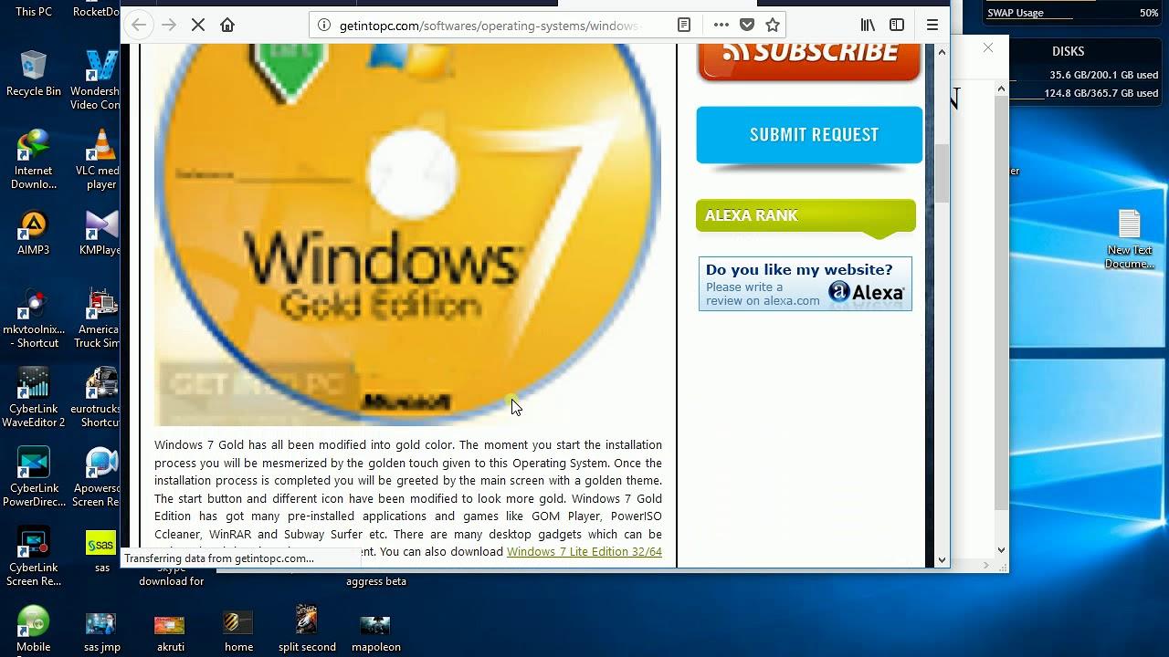The image size is (1169, 657).
Task: Click the 35.6 GB/200.1 GB used text
Action: click(1103, 75)
